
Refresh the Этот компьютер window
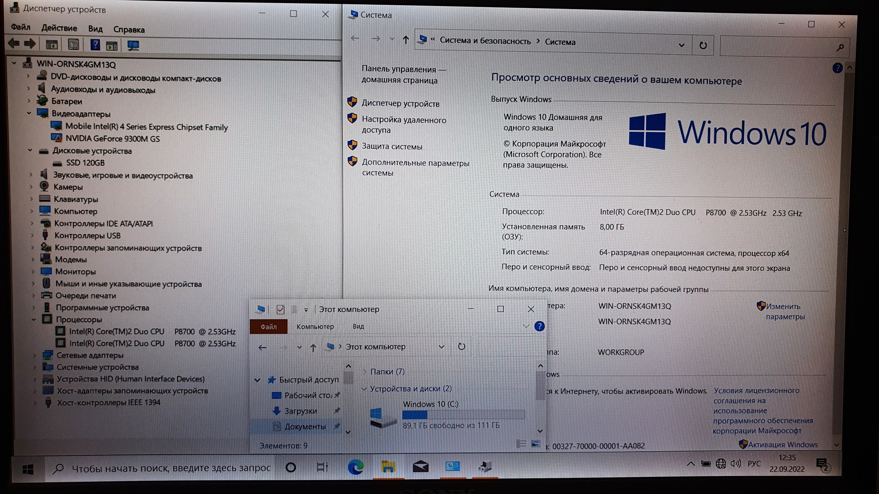pyautogui.click(x=461, y=346)
